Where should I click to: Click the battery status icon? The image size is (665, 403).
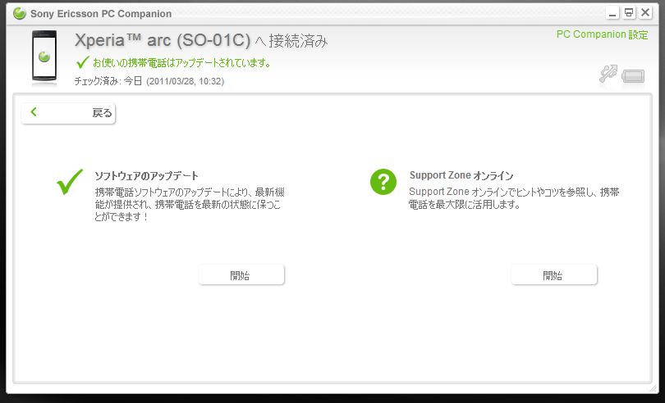click(633, 77)
